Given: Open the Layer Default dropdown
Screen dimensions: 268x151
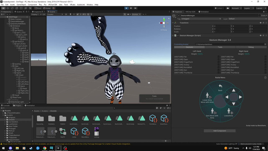Looking at the screenshot, I should click(247, 19).
